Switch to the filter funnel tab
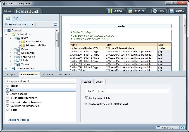The width and height of the screenshot is (189, 132). point(16,19)
